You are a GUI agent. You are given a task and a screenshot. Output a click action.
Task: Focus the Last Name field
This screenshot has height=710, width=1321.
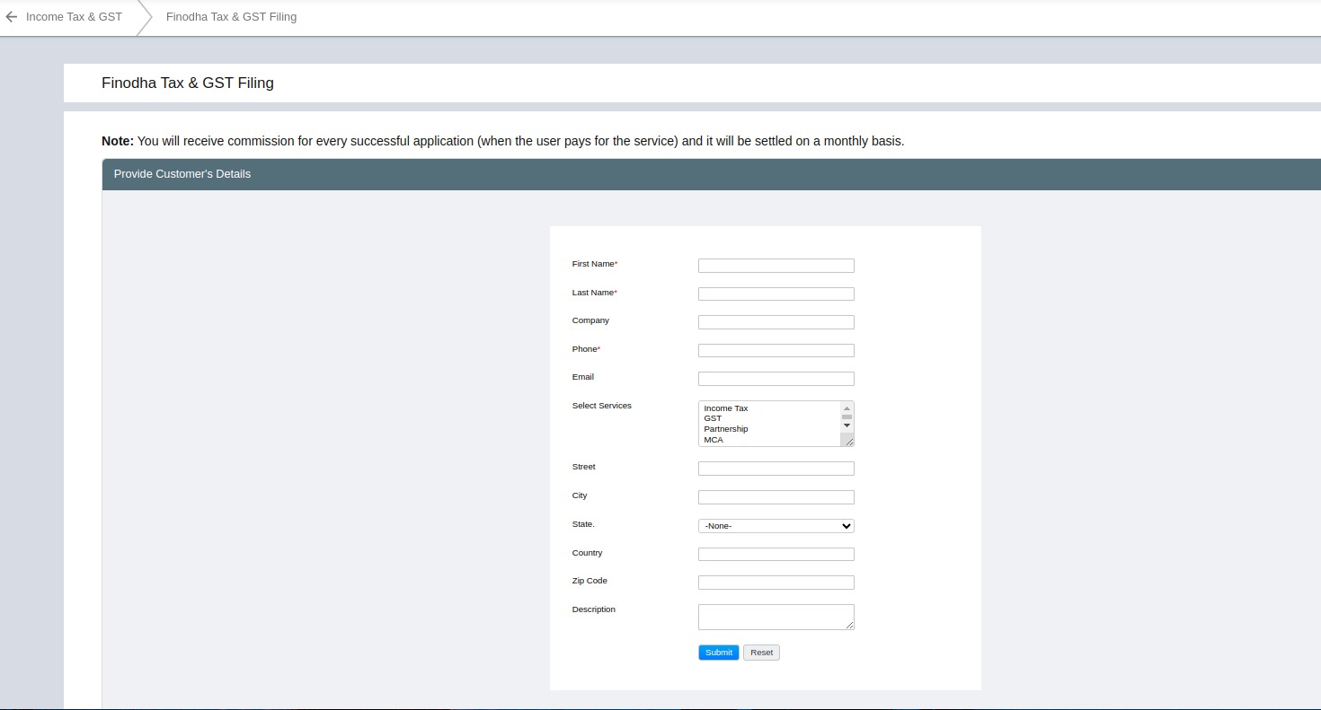click(776, 294)
